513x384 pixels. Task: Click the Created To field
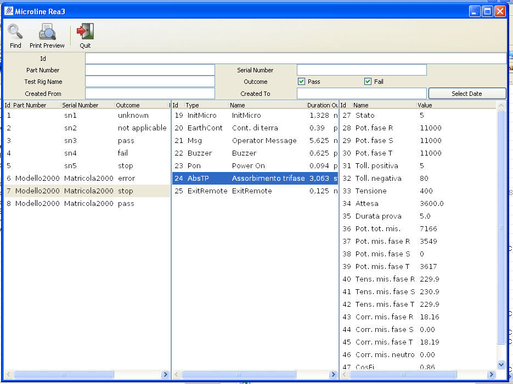[x=362, y=93]
